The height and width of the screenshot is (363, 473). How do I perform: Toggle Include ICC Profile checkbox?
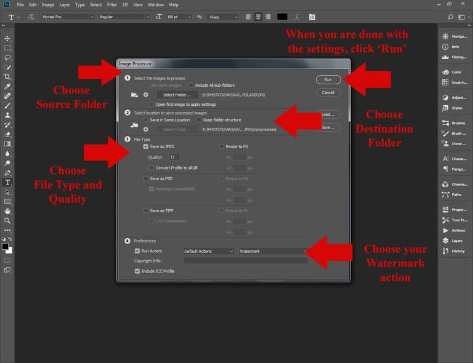tap(137, 271)
